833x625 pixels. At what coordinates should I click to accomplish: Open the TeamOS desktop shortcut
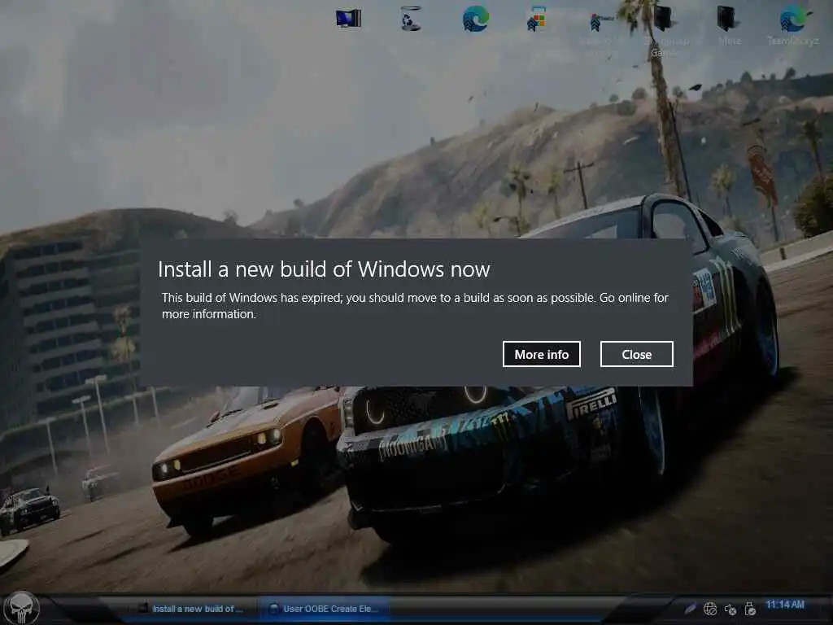(792, 25)
